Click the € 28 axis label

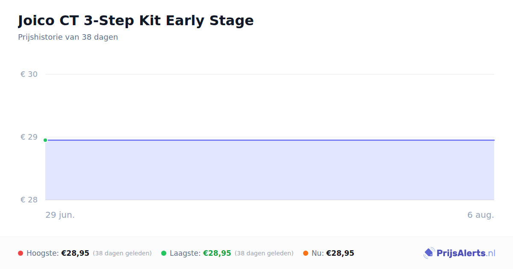(x=29, y=200)
